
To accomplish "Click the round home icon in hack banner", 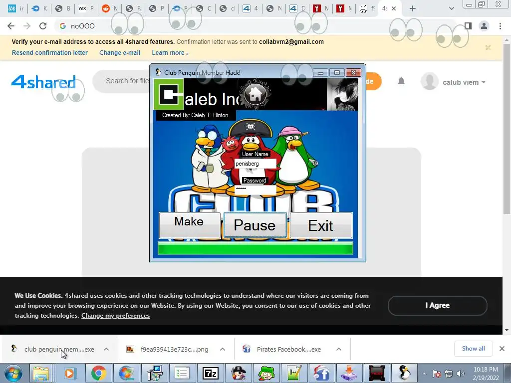I will pos(255,94).
